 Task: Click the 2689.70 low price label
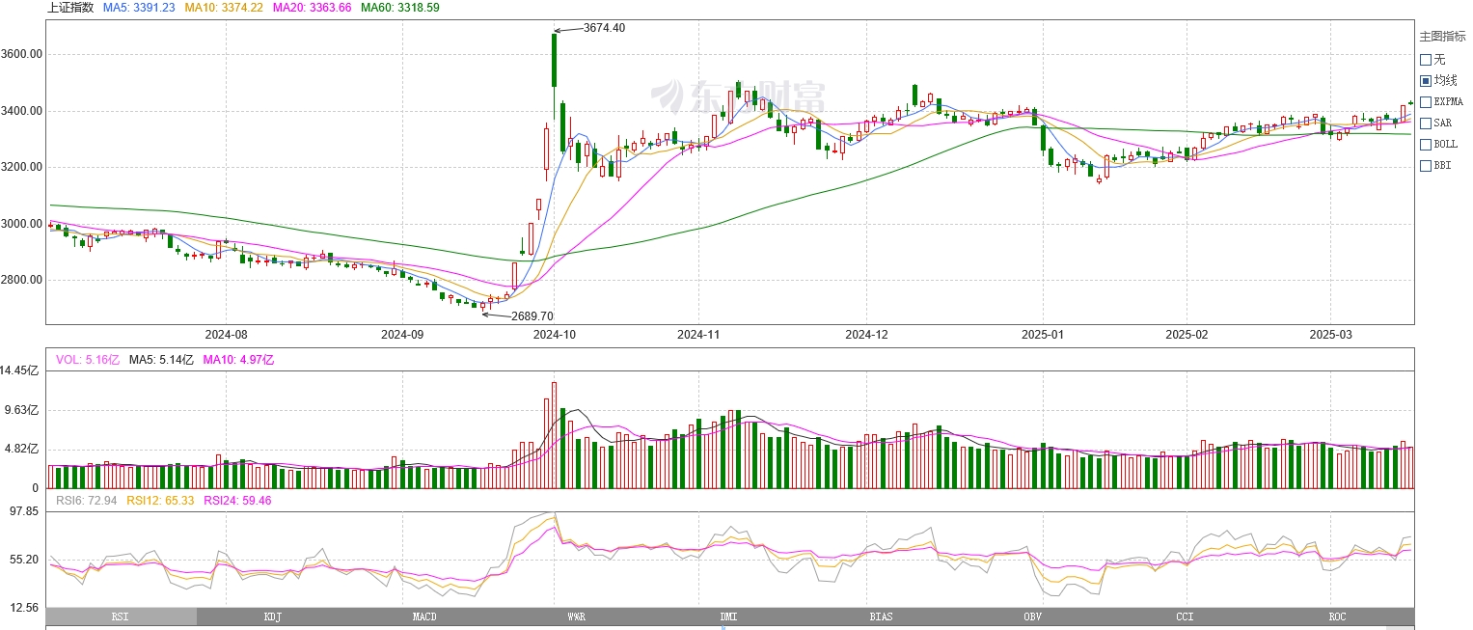pyautogui.click(x=532, y=316)
